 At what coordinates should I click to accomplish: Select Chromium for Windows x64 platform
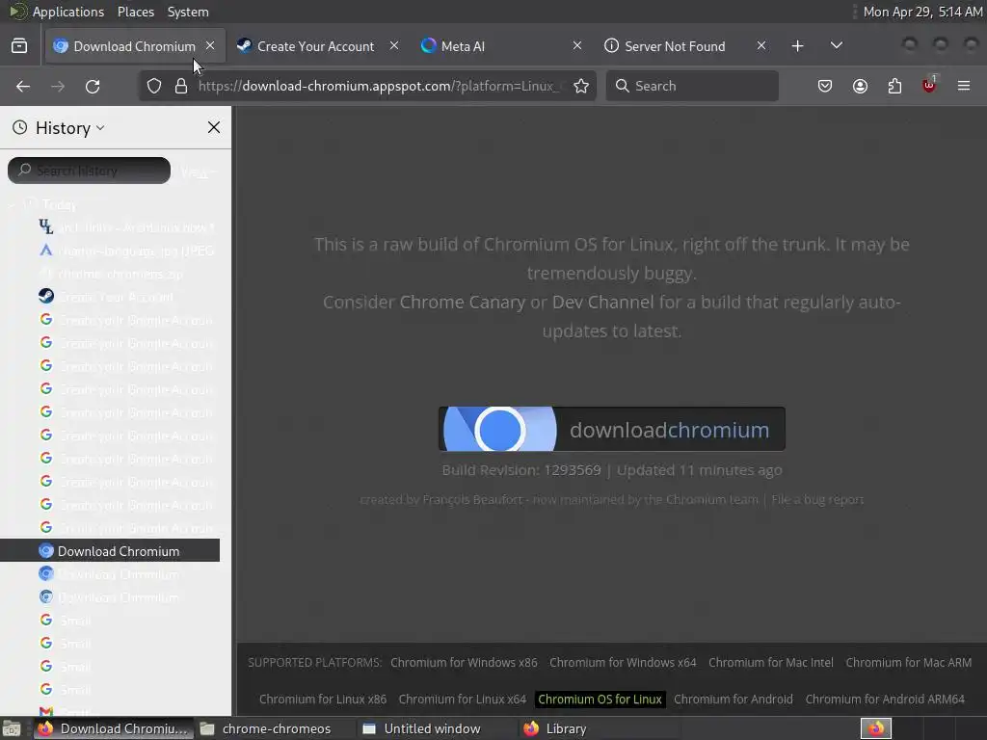coord(624,663)
